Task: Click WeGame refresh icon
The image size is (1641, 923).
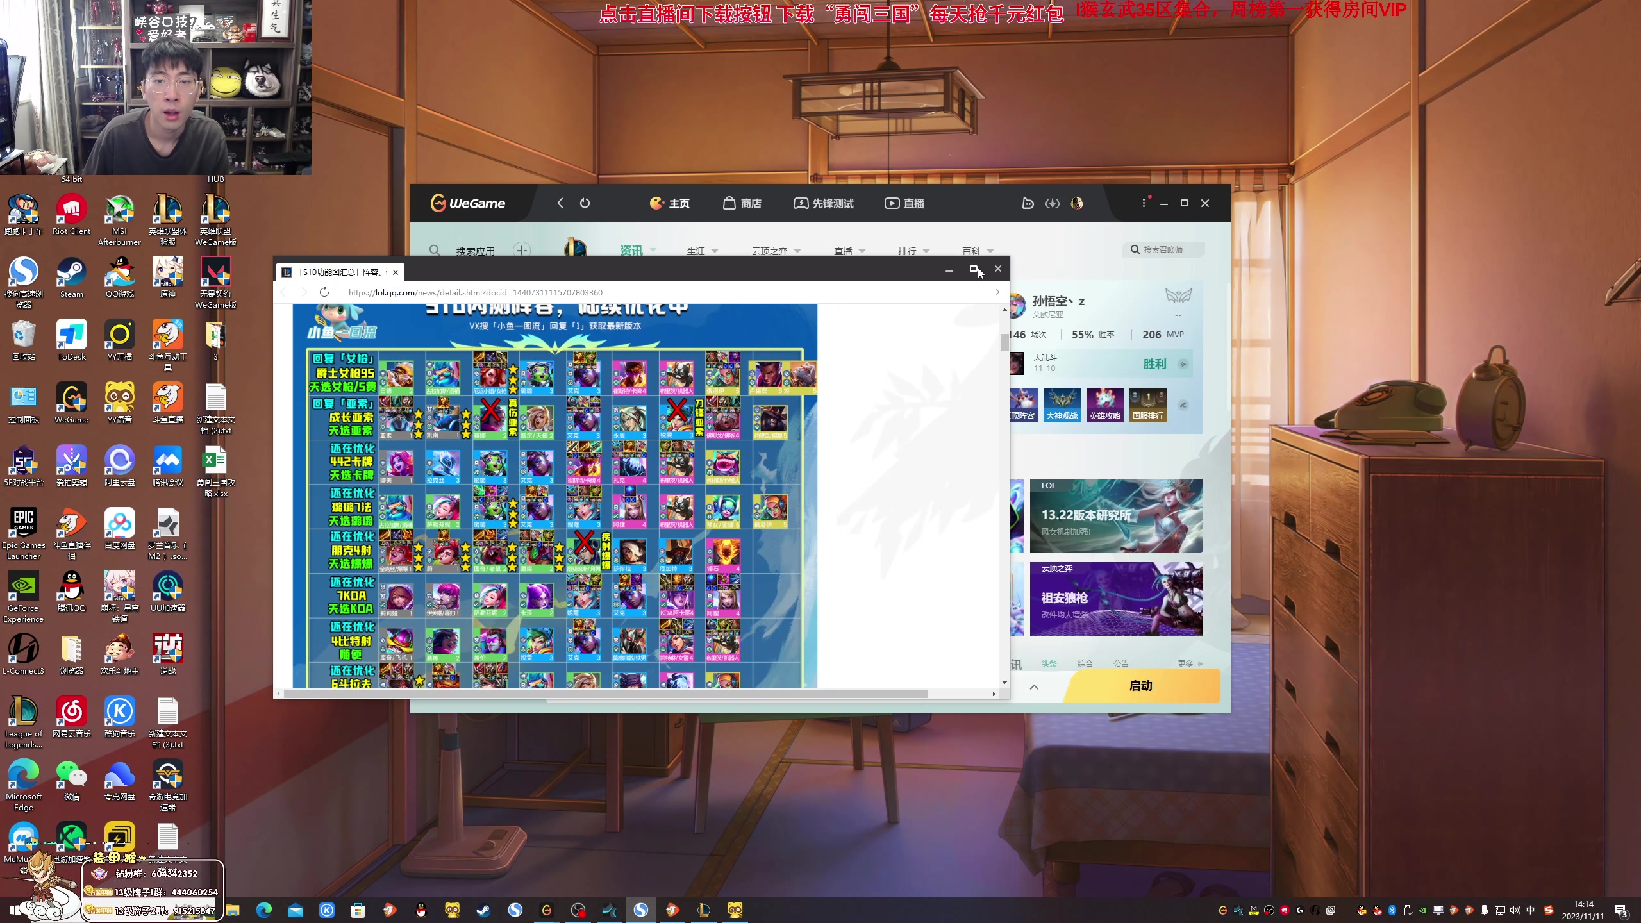Action: [x=585, y=203]
